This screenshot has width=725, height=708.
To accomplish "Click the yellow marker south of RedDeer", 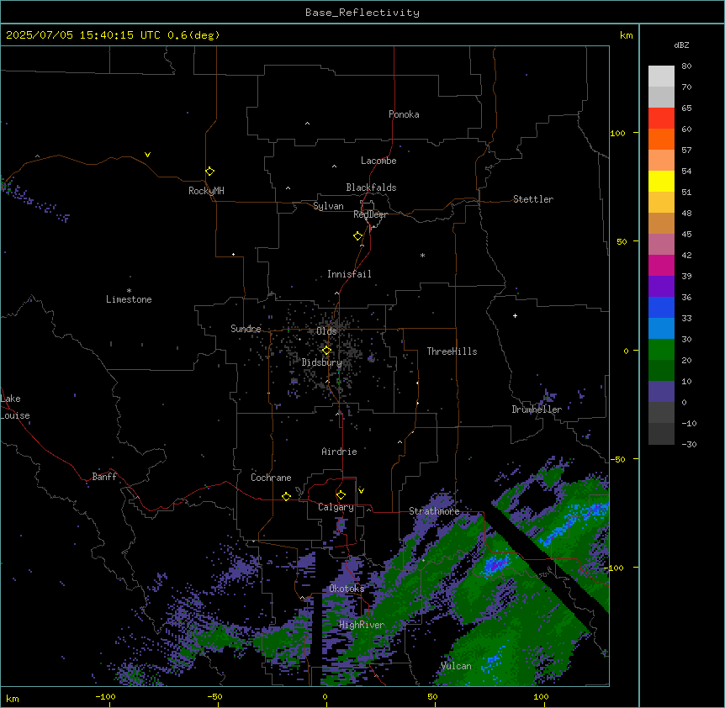I will click(x=357, y=236).
